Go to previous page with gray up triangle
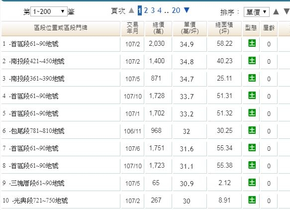Viewport: 290px width, 210px height. click(x=131, y=10)
